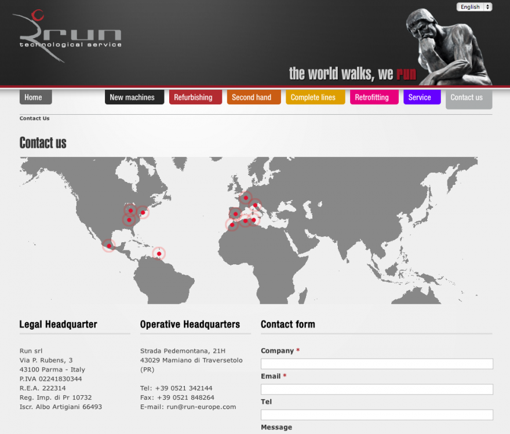
Task: Click the Contact form heading
Action: [x=288, y=324]
